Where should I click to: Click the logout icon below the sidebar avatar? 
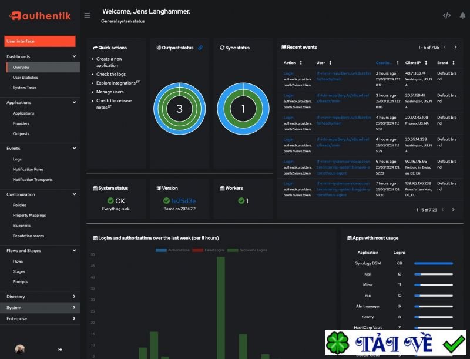pos(59,349)
